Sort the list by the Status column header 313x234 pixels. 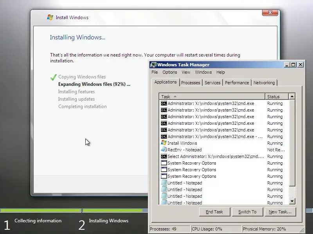pyautogui.click(x=277, y=96)
